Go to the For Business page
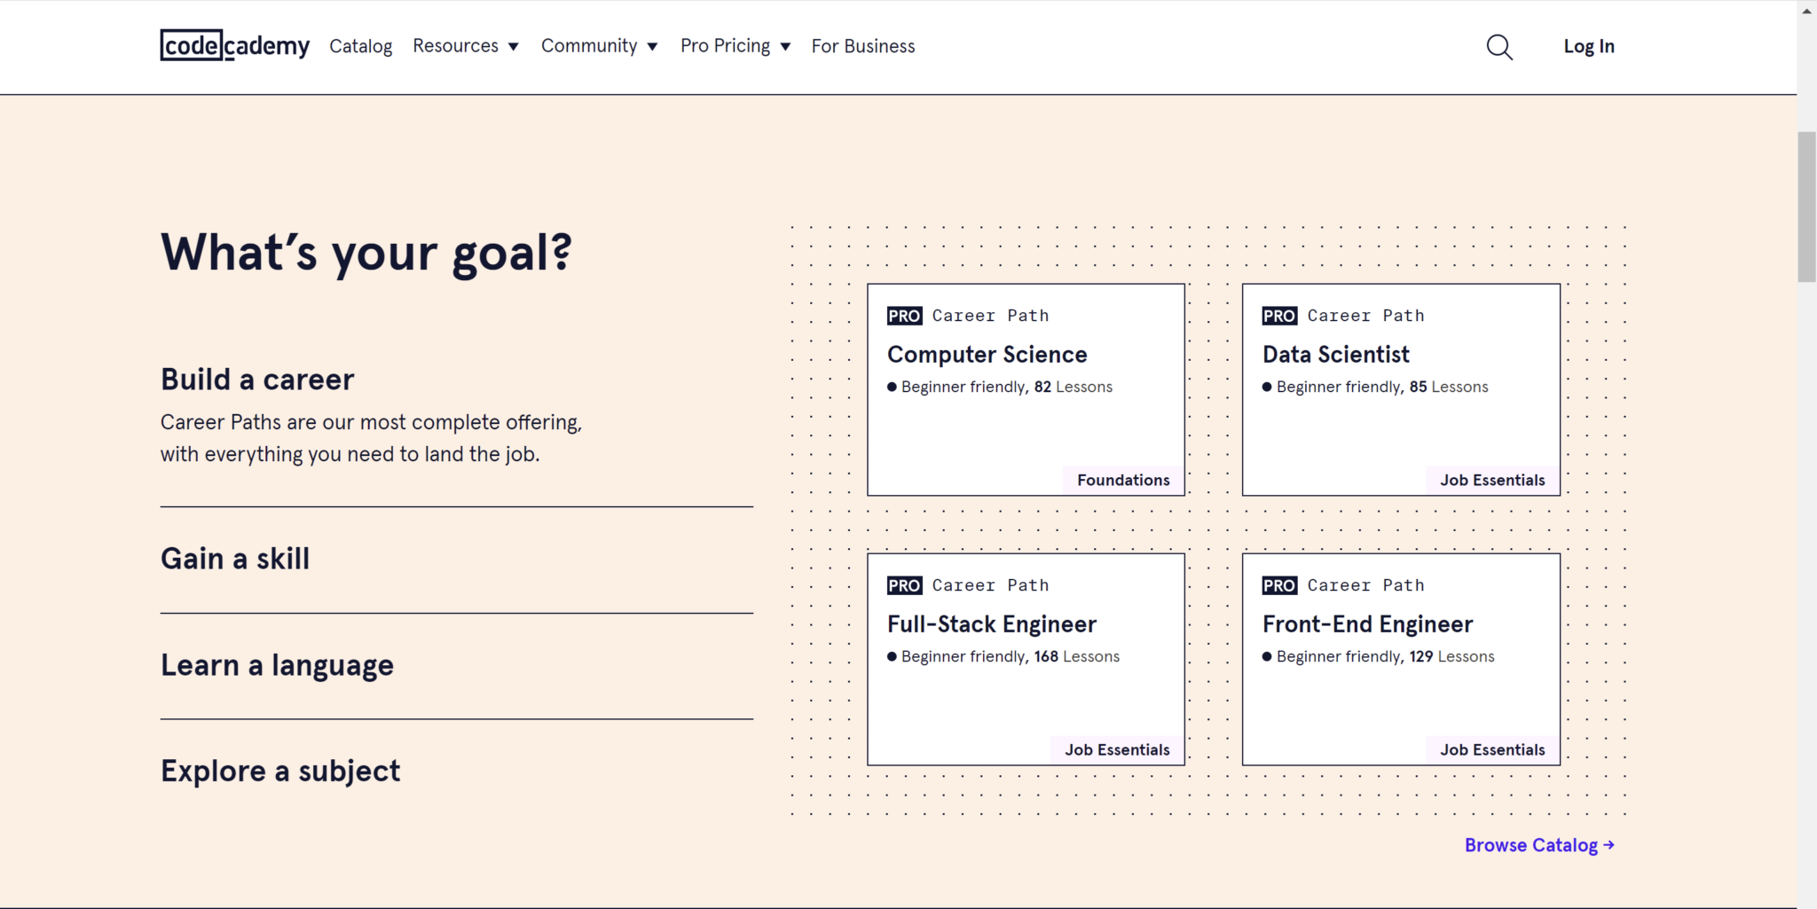This screenshot has width=1817, height=909. [x=862, y=46]
